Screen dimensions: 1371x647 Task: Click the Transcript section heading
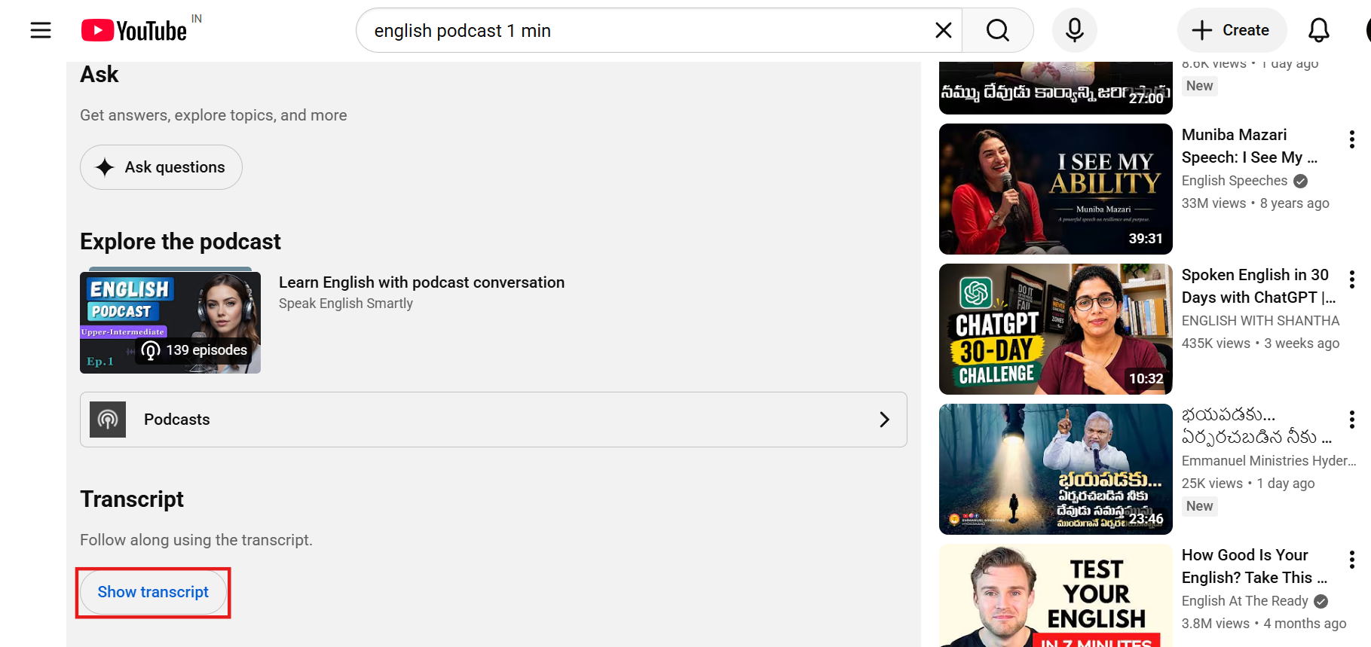(x=132, y=499)
